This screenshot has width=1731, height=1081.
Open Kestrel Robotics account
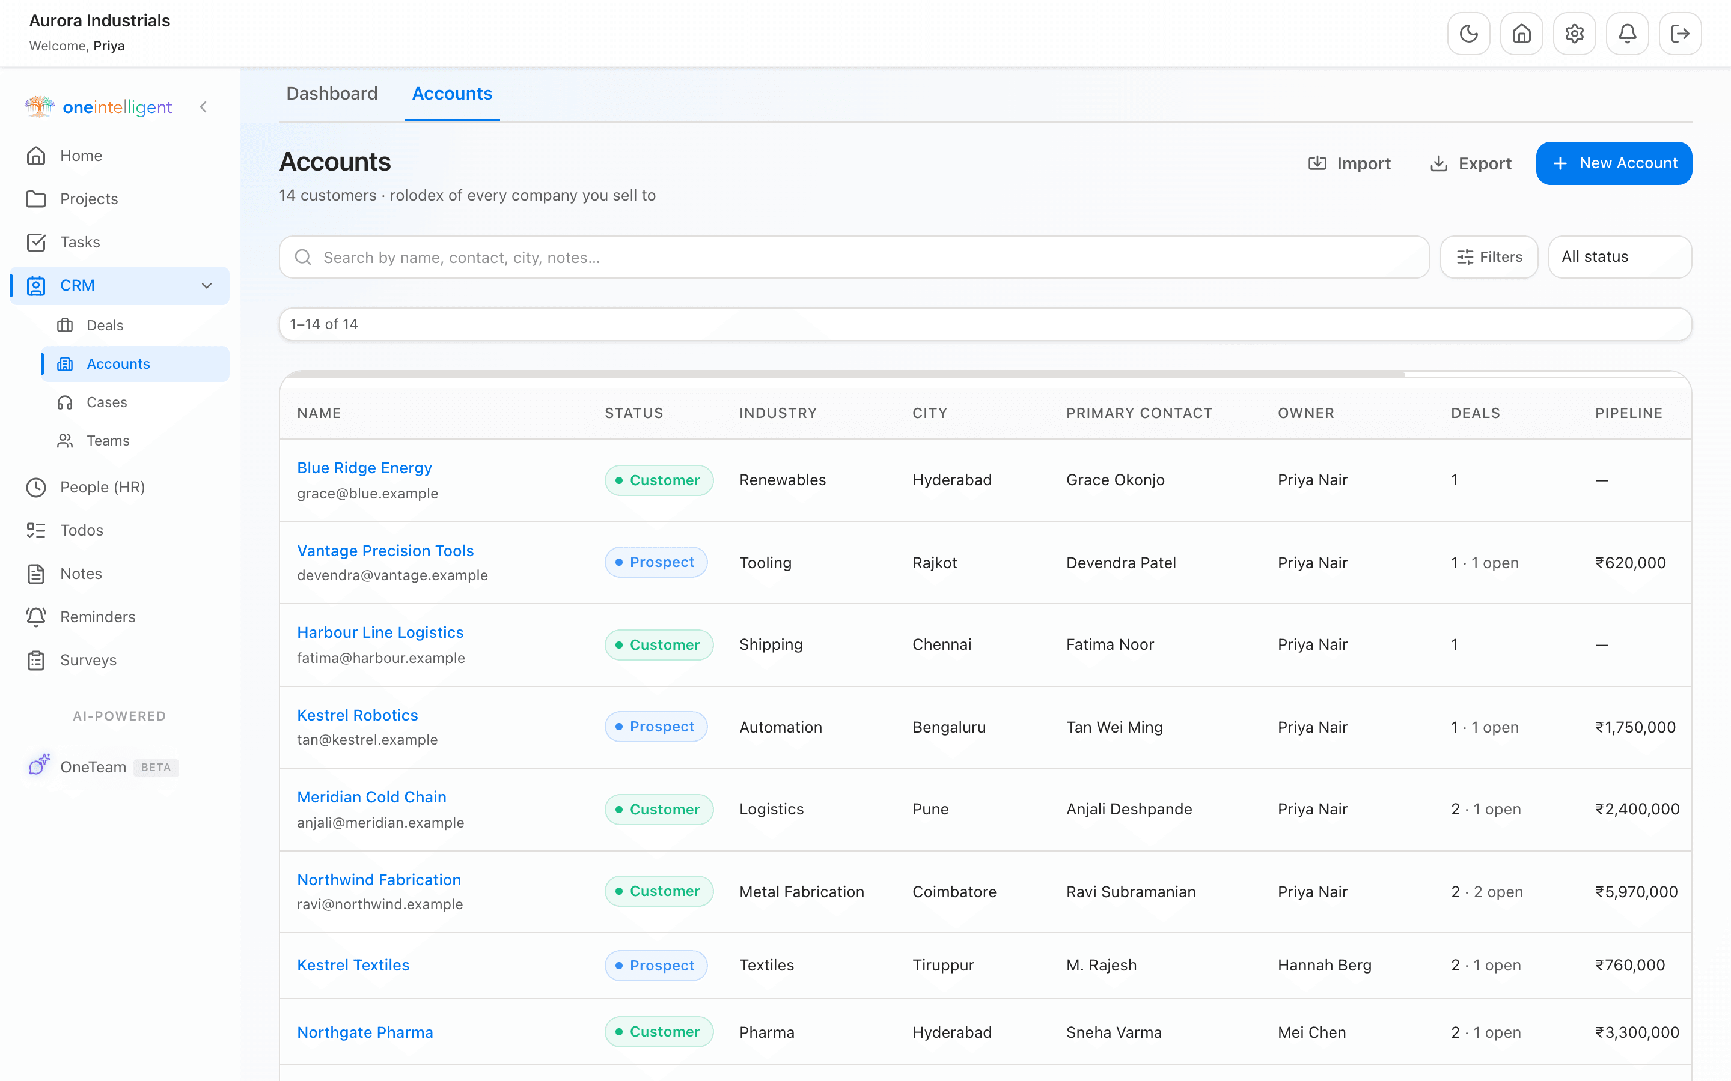(x=358, y=716)
